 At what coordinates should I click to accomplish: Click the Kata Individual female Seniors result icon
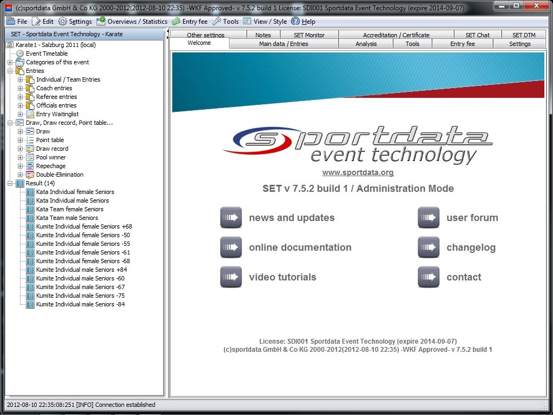click(x=30, y=192)
